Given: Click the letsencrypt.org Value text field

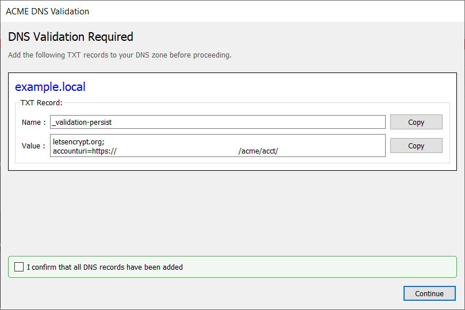Looking at the screenshot, I should tap(218, 146).
